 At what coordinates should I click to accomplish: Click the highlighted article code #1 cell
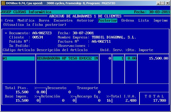tap(19, 59)
